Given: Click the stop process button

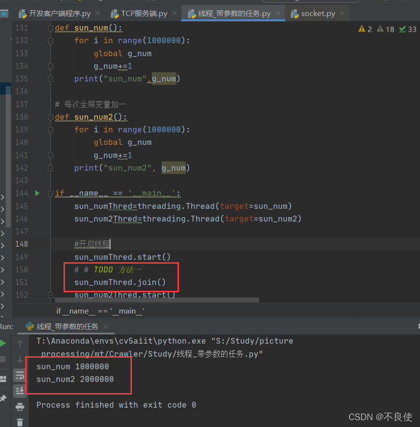Looking at the screenshot, I should click(x=3, y=359).
